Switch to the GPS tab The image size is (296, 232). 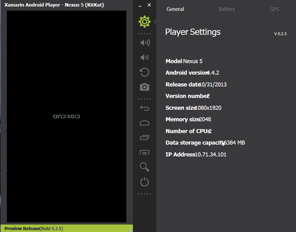(x=274, y=9)
